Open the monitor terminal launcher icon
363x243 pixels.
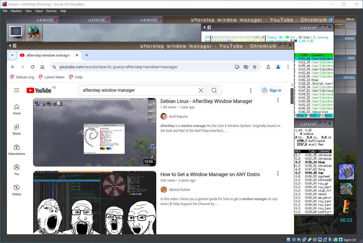[16, 32]
